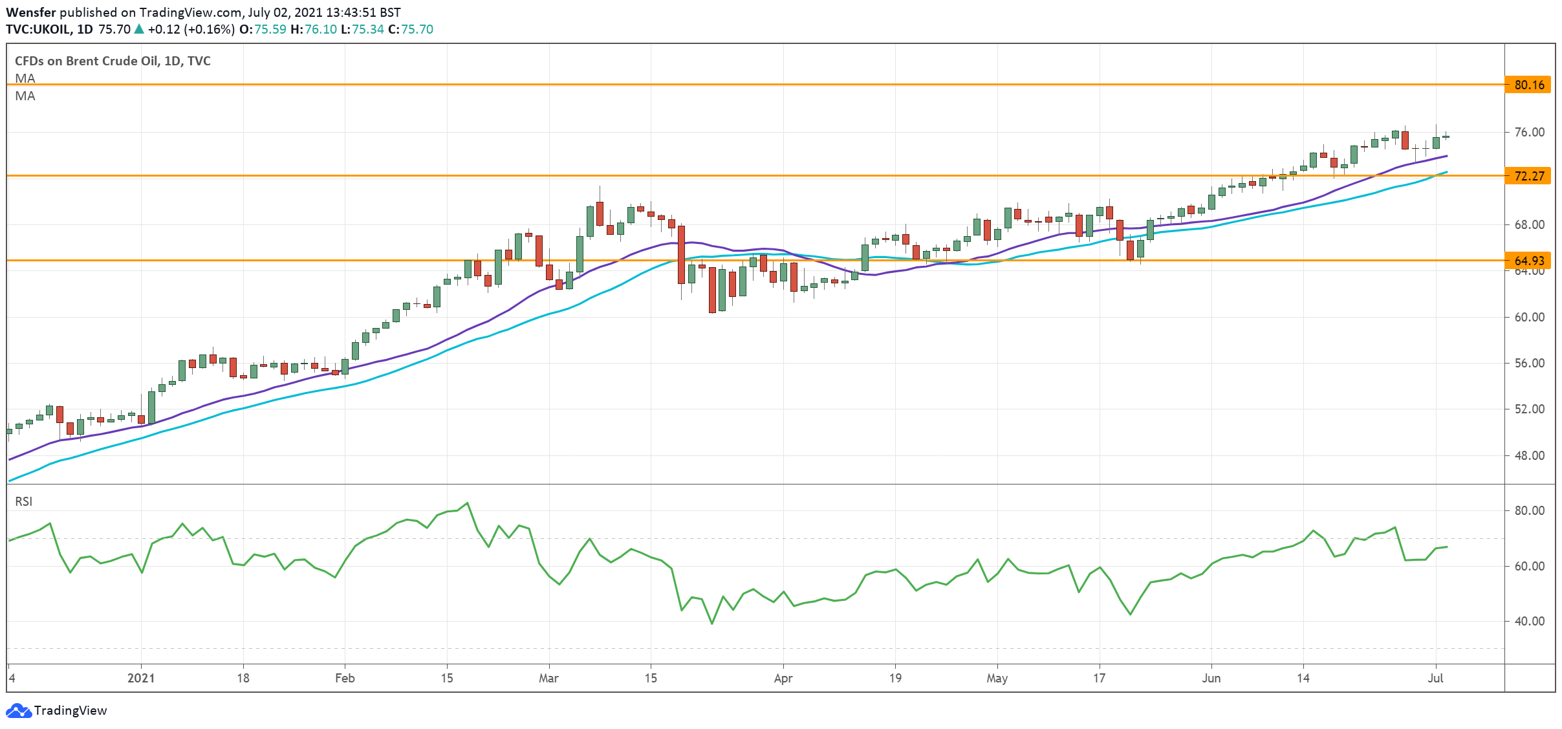Select the second MA indicator label
Screen dimensions: 1562x729
(25, 96)
